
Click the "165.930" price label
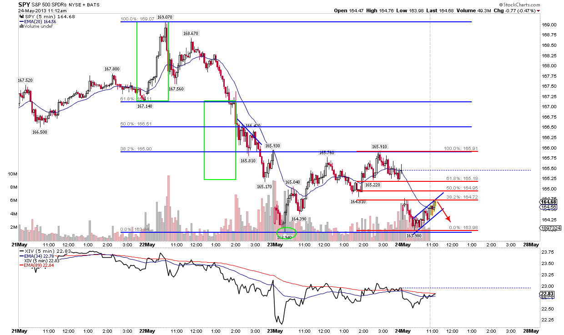click(x=273, y=145)
